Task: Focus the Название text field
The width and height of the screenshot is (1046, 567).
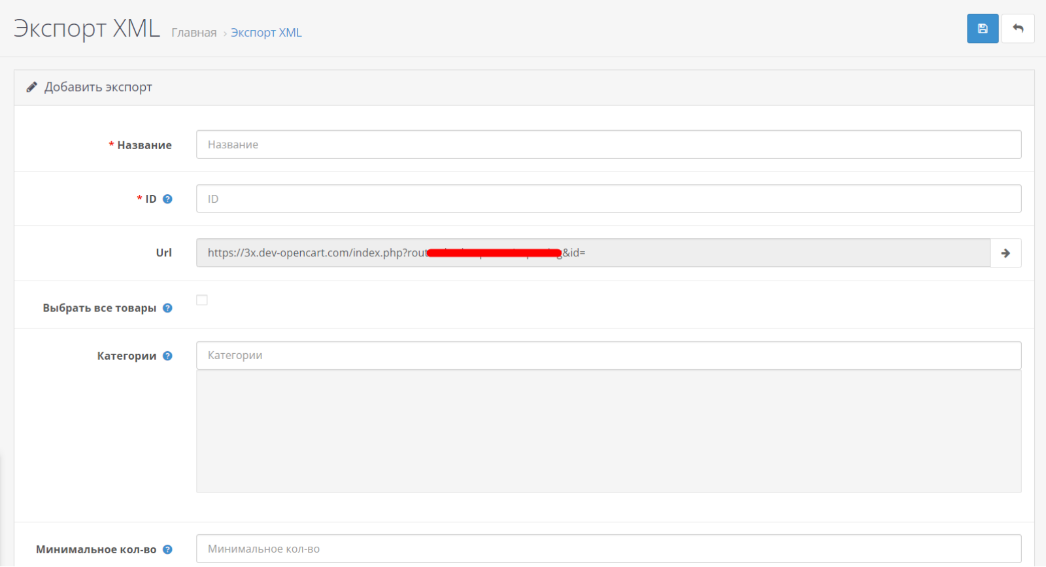Action: [609, 145]
